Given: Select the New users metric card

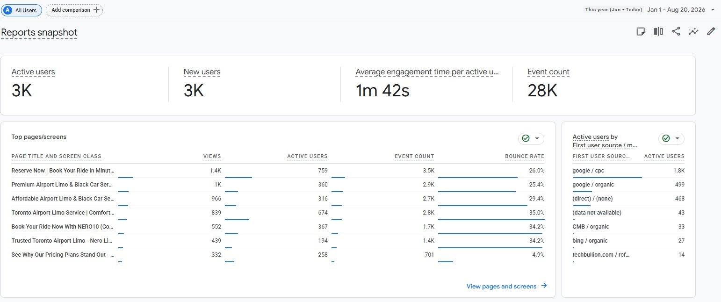Looking at the screenshot, I should (x=254, y=85).
